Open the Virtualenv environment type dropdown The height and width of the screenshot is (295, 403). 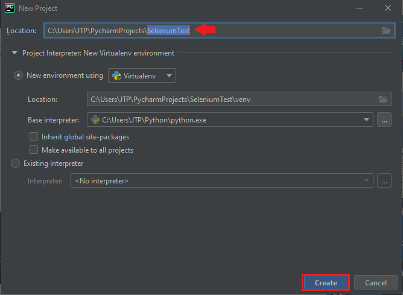click(142, 75)
